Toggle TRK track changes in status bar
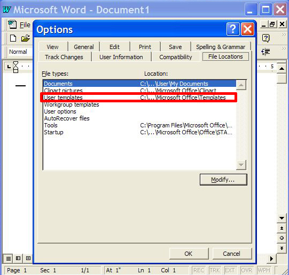Screen dimensions: 289x275 (x=215, y=270)
